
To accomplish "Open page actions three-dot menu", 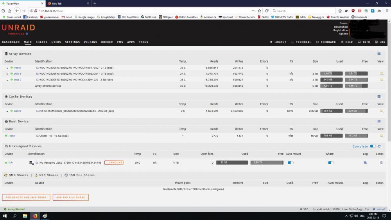I will pos(254,11).
